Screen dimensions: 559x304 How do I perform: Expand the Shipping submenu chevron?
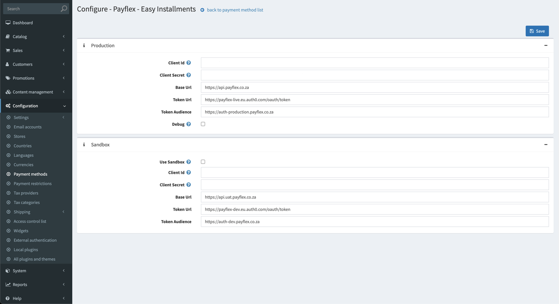[64, 212]
